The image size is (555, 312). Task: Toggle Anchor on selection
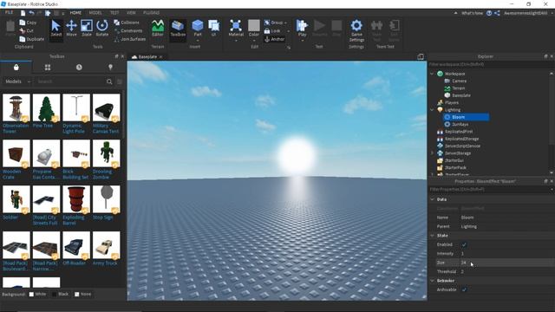tap(275, 39)
